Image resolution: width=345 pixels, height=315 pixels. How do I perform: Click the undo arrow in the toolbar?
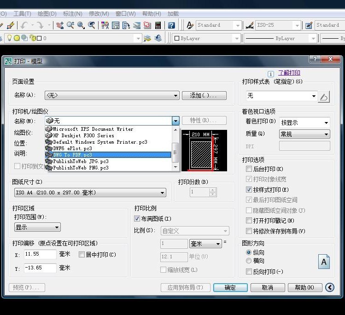click(24, 25)
